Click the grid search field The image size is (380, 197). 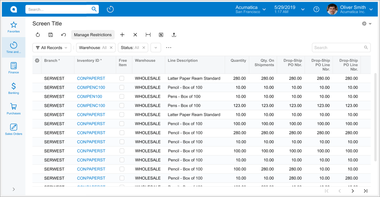338,48
